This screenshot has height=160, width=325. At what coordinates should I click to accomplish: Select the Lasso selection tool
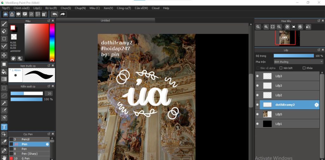4,95
